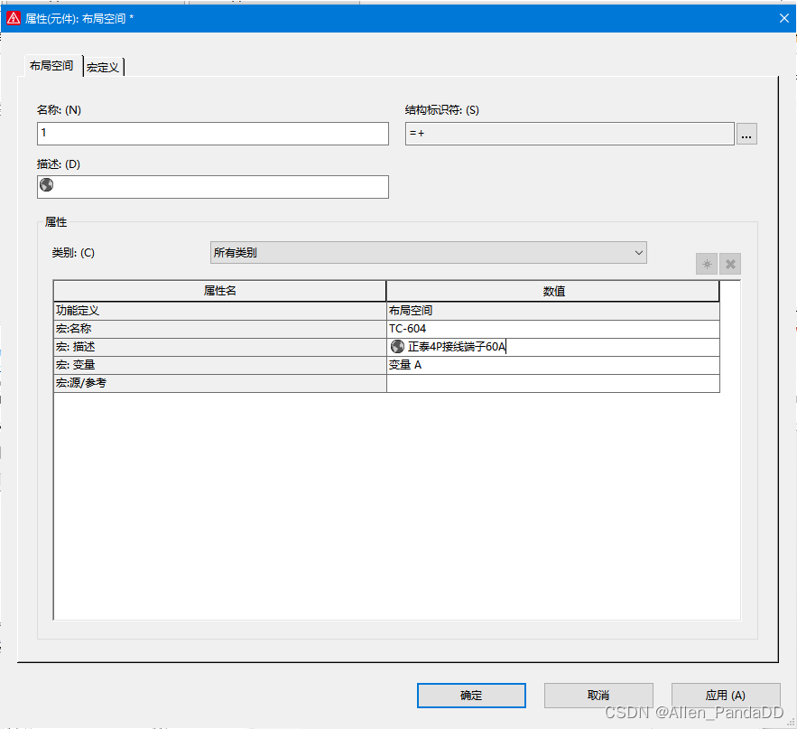Click into the 名称 input field
This screenshot has height=729, width=797.
pos(212,134)
